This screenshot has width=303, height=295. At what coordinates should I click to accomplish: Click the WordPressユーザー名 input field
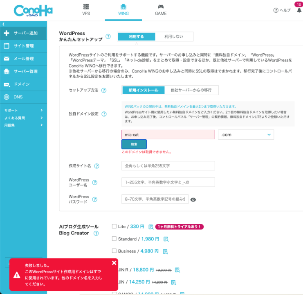(x=168, y=182)
